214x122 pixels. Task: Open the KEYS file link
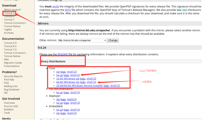click(68, 10)
